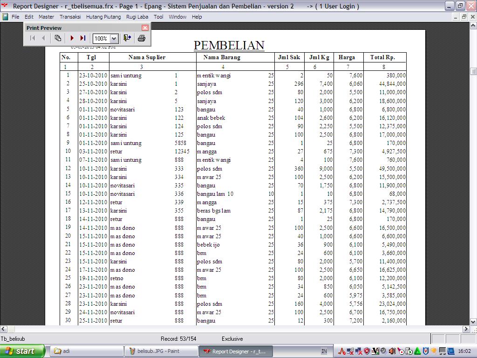Viewport: 477px width, 358px height.
Task: Print the report using the printer icon
Action: tap(142, 38)
